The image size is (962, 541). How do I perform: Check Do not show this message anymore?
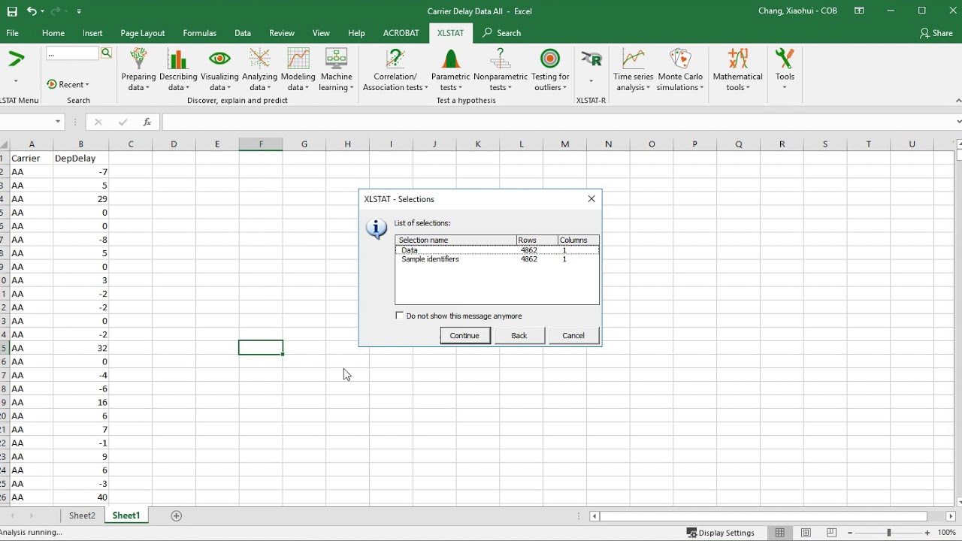[400, 316]
